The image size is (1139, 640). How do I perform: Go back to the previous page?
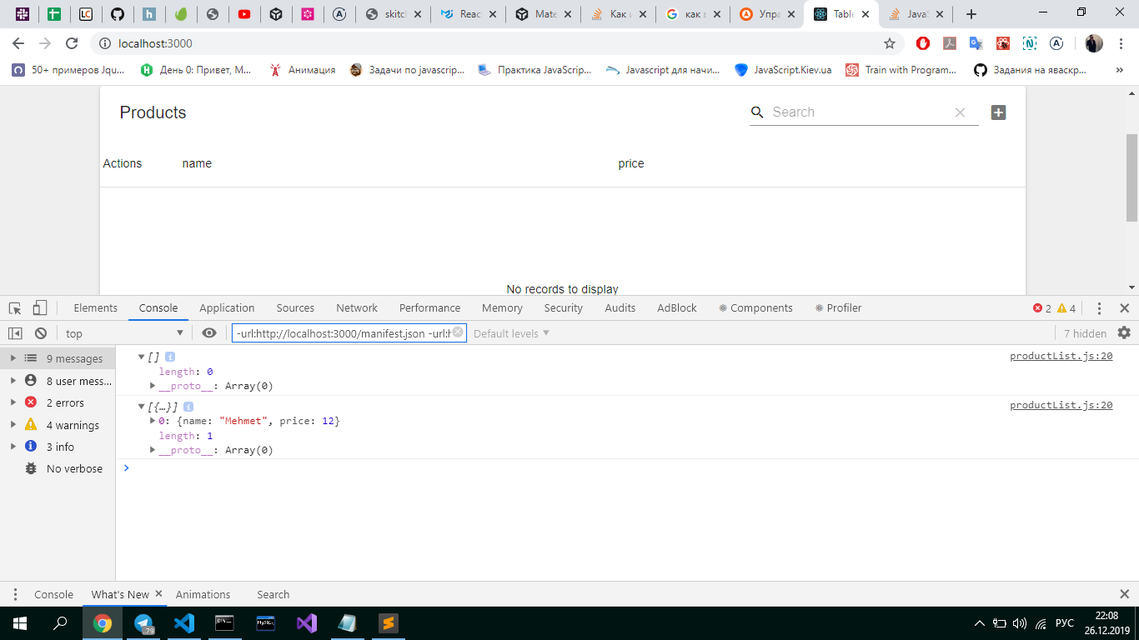18,43
